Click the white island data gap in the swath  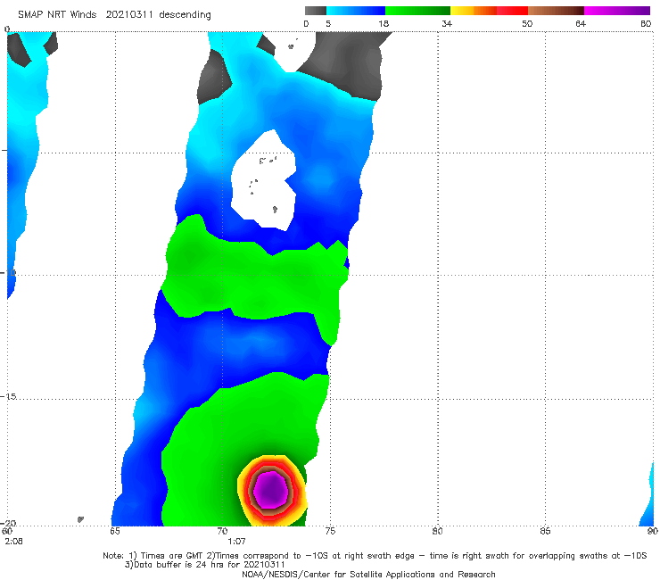[x=264, y=181]
